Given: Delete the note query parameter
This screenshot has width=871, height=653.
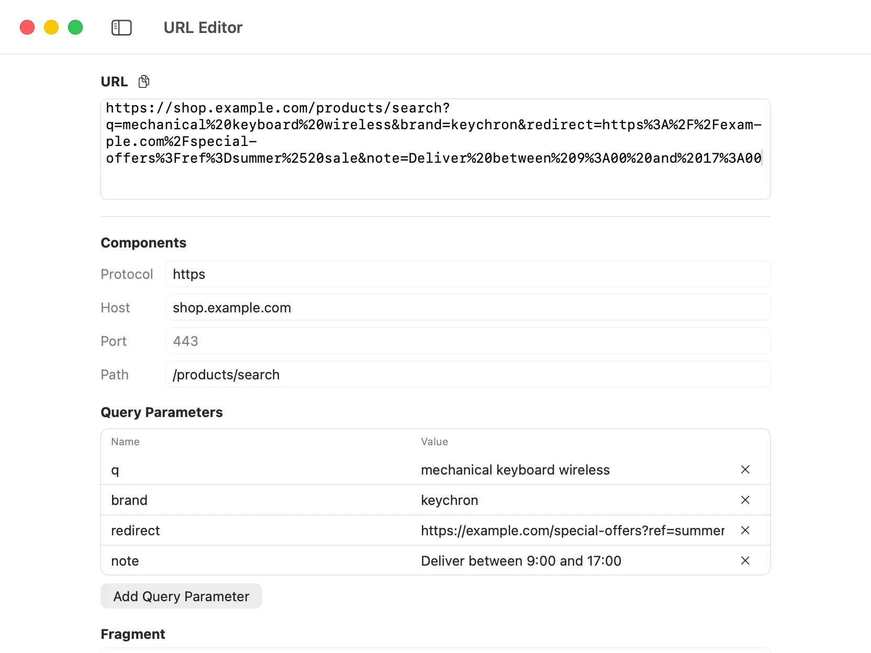Looking at the screenshot, I should point(745,561).
